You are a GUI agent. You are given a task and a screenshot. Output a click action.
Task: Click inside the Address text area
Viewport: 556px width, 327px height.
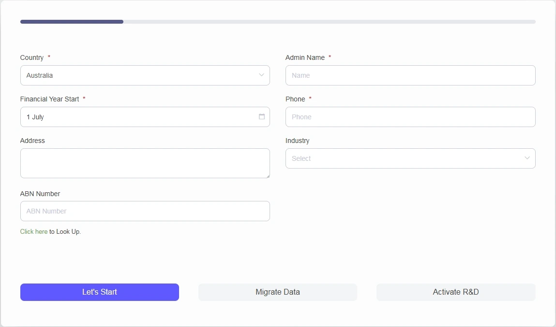coord(145,163)
